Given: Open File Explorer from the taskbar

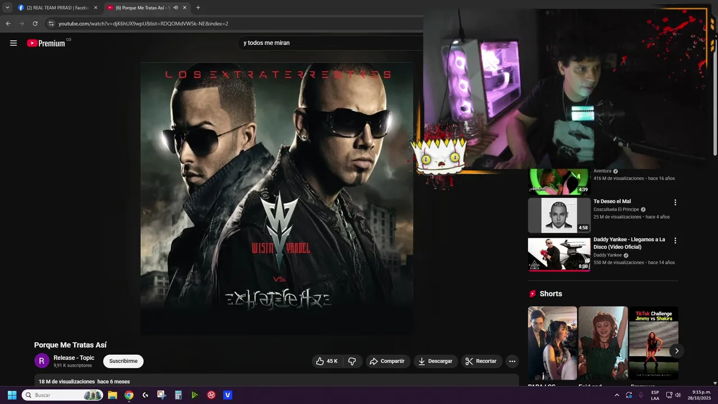Looking at the screenshot, I should tap(112, 395).
